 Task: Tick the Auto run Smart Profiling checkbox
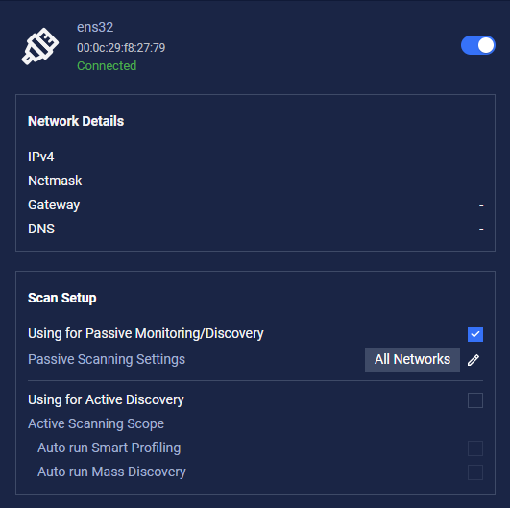475,448
